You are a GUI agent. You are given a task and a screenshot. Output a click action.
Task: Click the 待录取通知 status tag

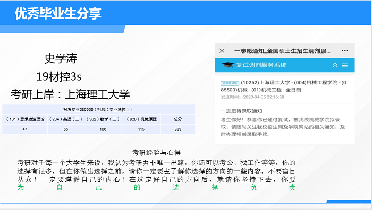point(230,83)
